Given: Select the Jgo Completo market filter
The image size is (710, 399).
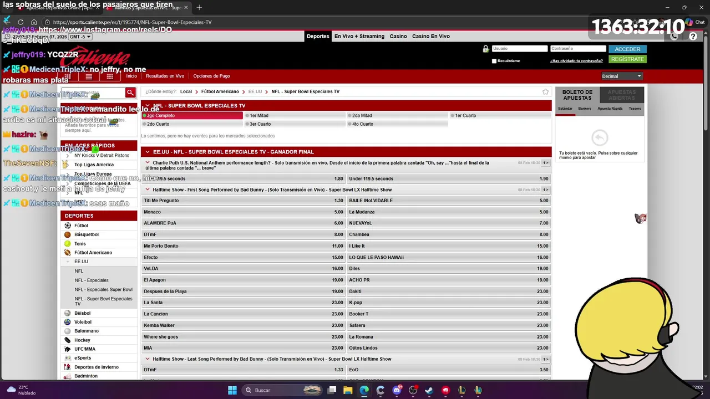Looking at the screenshot, I should [x=192, y=115].
